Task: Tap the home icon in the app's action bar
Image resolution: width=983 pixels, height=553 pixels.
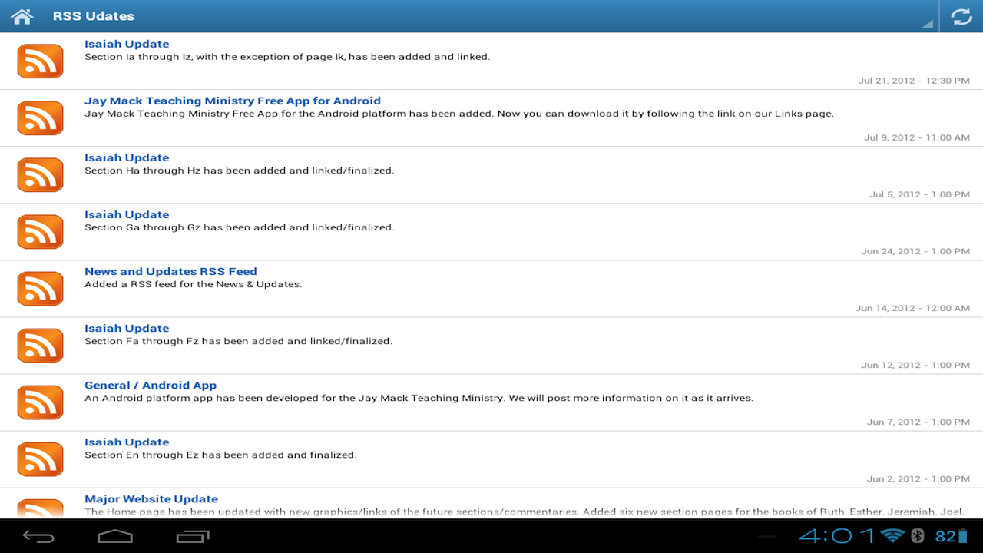Action: coord(22,15)
